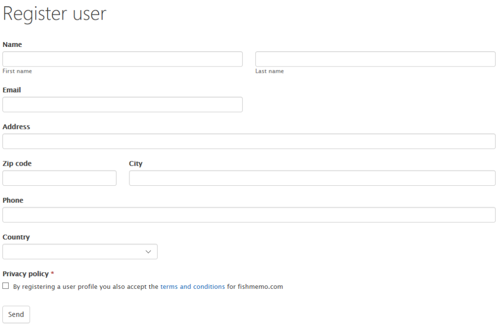Open the Country dropdown
Image resolution: width=500 pixels, height=328 pixels.
coord(80,251)
